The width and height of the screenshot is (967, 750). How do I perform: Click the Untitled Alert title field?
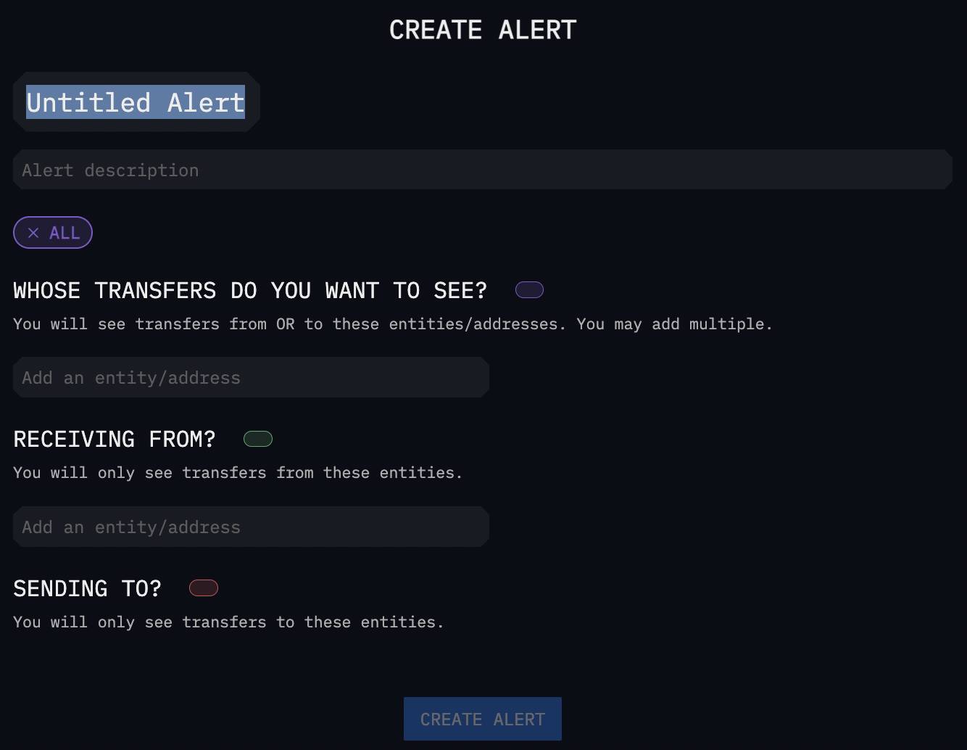pyautogui.click(x=136, y=102)
